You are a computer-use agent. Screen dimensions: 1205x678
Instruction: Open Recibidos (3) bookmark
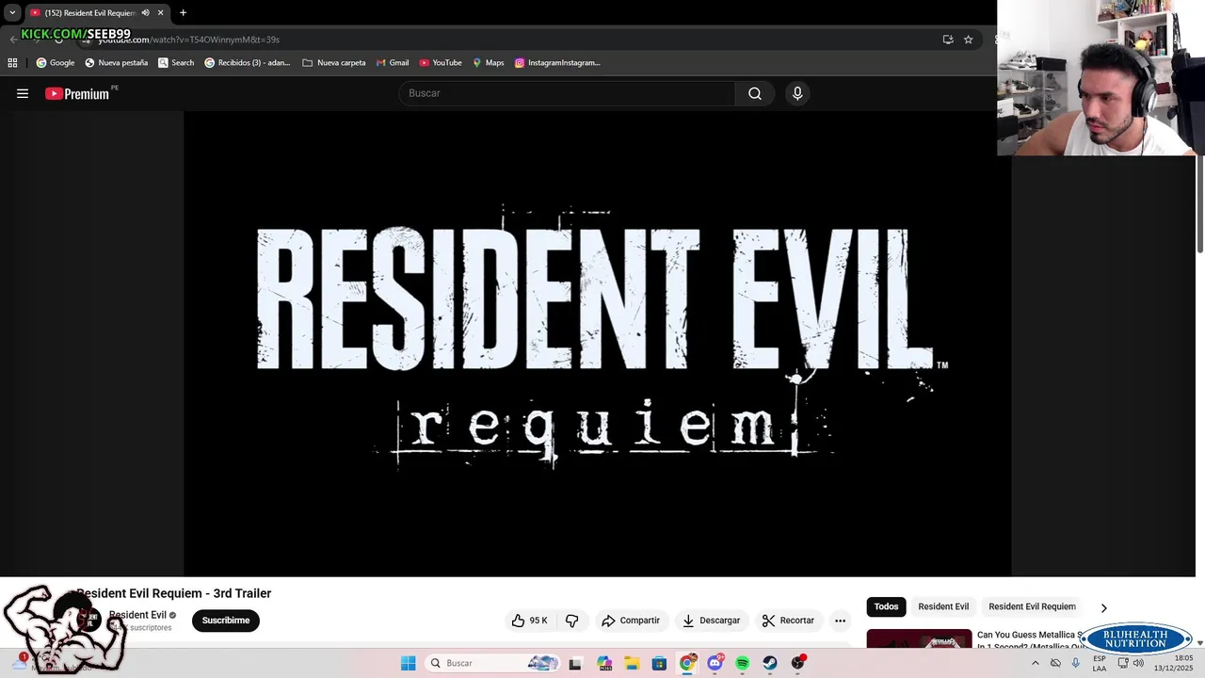tap(248, 63)
